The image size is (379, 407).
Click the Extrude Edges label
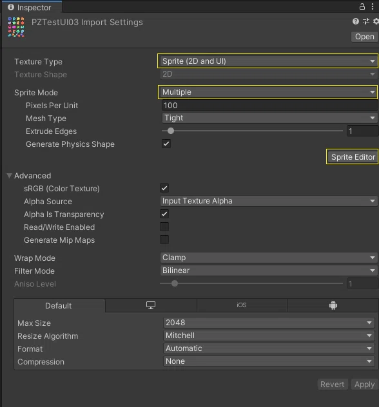(51, 131)
